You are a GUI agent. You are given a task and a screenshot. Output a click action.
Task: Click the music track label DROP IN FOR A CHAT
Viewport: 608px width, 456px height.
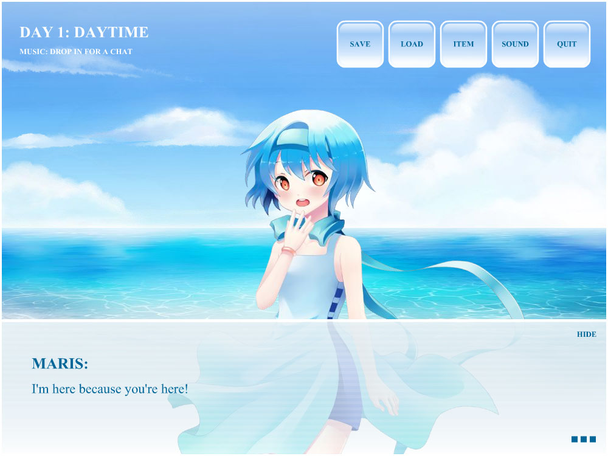tap(76, 52)
